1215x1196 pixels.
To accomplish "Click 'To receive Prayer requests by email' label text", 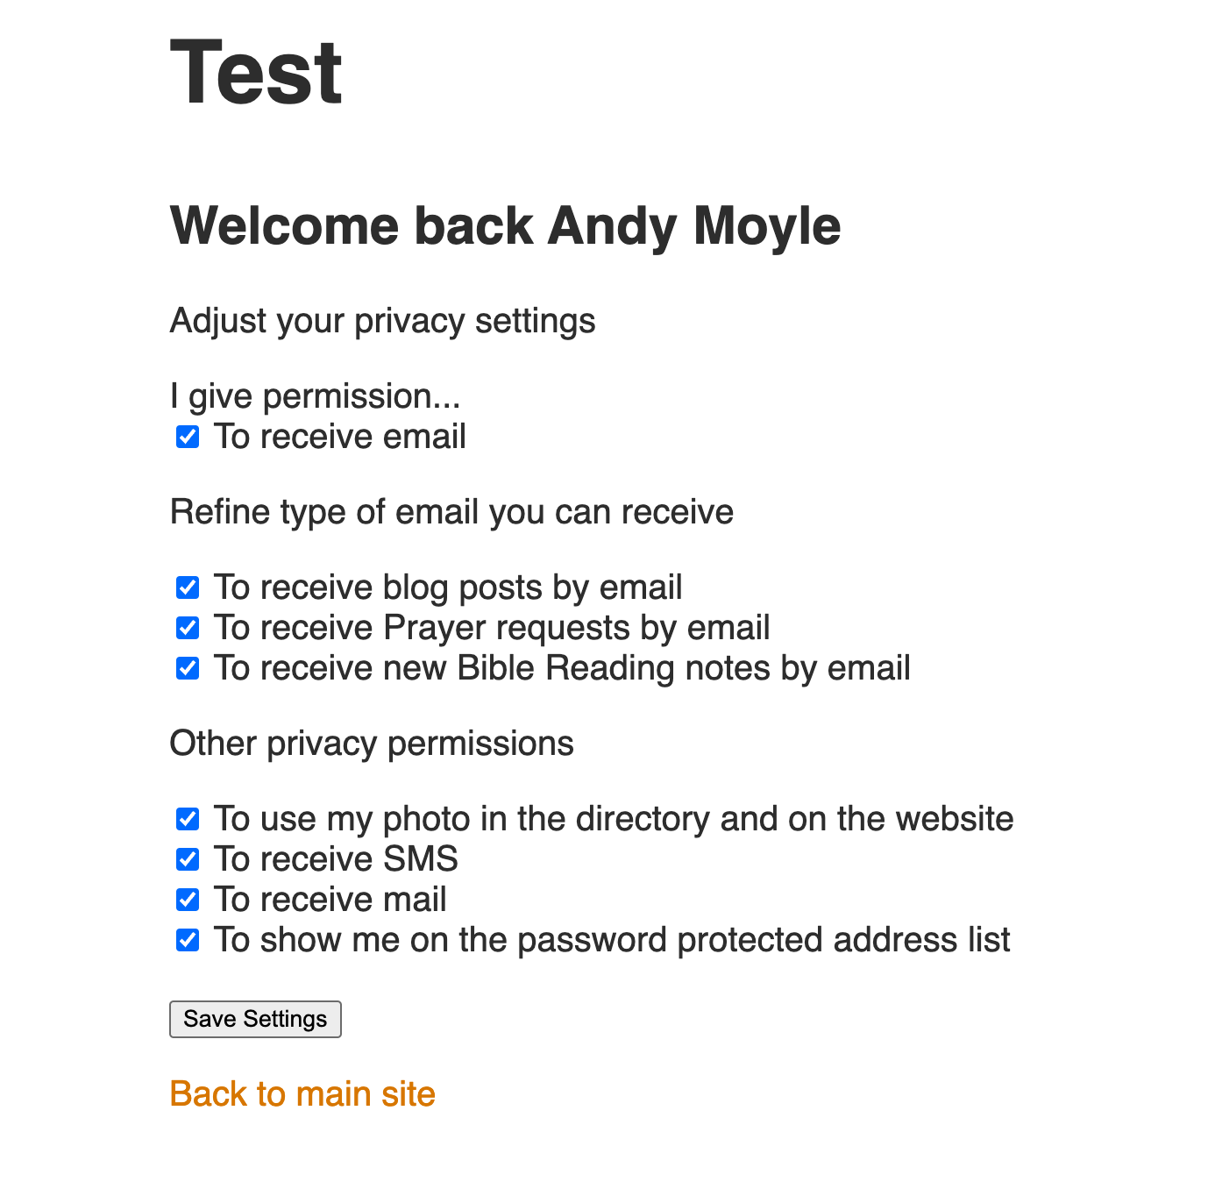I will pos(492,628).
